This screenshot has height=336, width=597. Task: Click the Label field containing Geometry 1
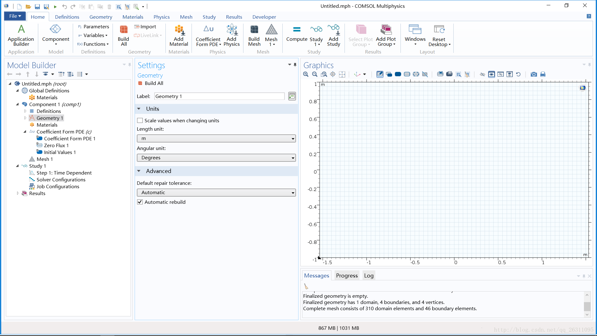click(219, 96)
